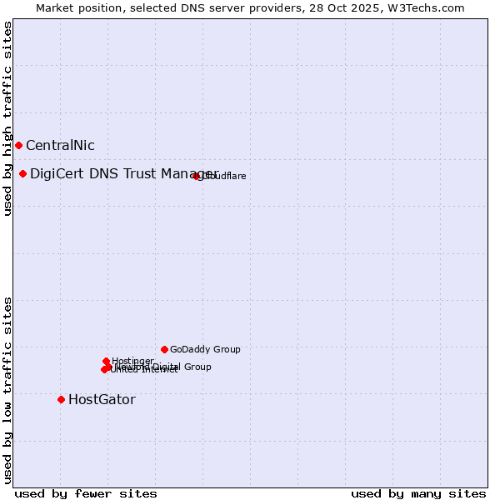Click the "used by low traffic sites" axis label
The height and width of the screenshot is (500, 500).
pyautogui.click(x=7, y=390)
